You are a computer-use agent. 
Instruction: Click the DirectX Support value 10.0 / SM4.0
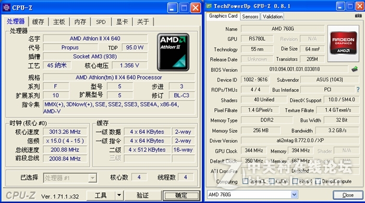coord(342,99)
